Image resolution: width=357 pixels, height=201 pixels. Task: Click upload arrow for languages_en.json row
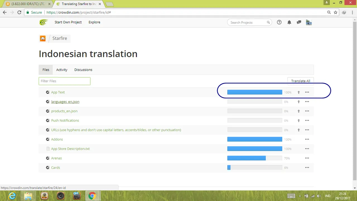[x=298, y=102]
